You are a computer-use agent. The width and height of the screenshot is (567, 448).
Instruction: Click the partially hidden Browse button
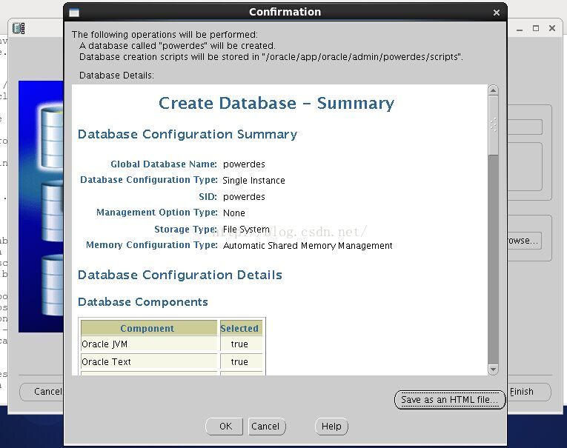click(523, 241)
